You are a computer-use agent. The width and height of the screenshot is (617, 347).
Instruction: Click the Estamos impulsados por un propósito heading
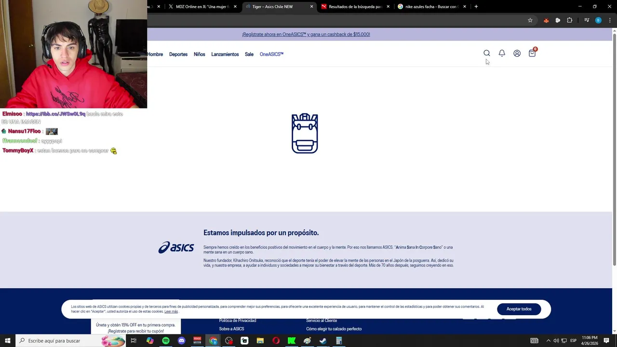(261, 233)
